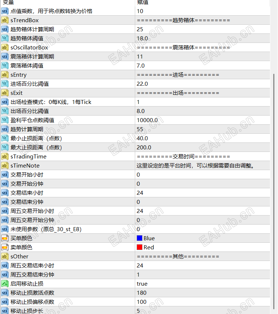Click the double-type icon for 最大止损距离
The width and height of the screenshot is (278, 314).
[5, 147]
